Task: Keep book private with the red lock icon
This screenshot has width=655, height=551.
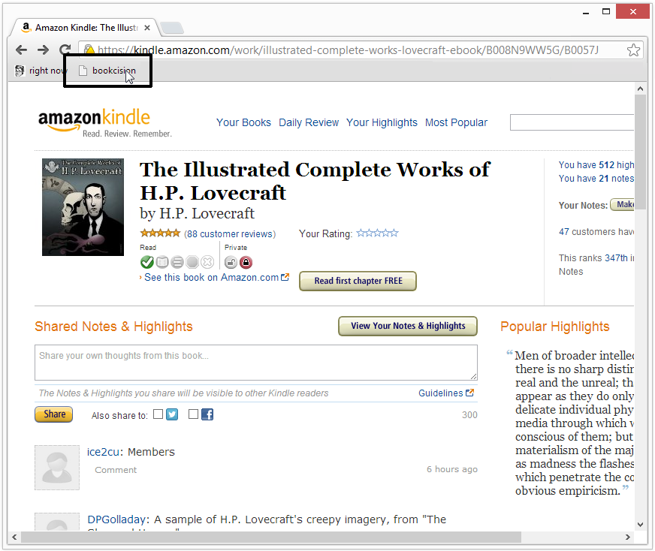Action: (x=246, y=262)
